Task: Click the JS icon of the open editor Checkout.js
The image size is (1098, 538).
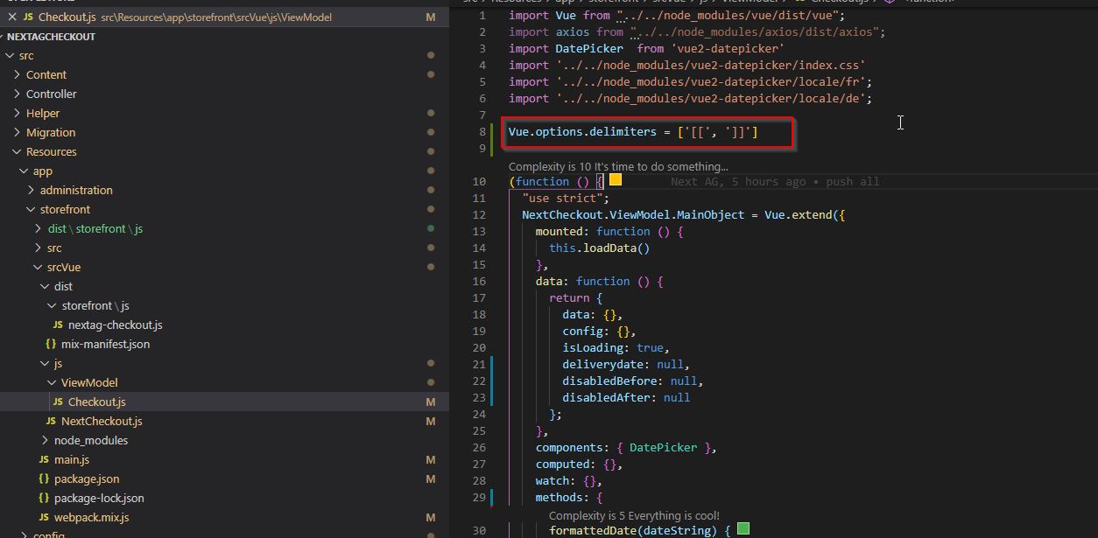Action: 29,17
